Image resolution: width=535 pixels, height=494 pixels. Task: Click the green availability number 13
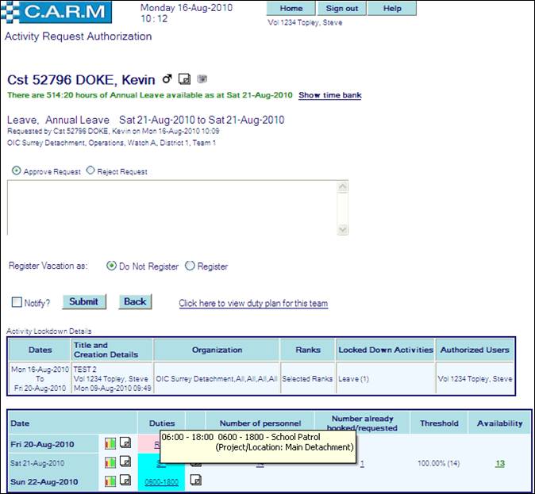tap(500, 463)
